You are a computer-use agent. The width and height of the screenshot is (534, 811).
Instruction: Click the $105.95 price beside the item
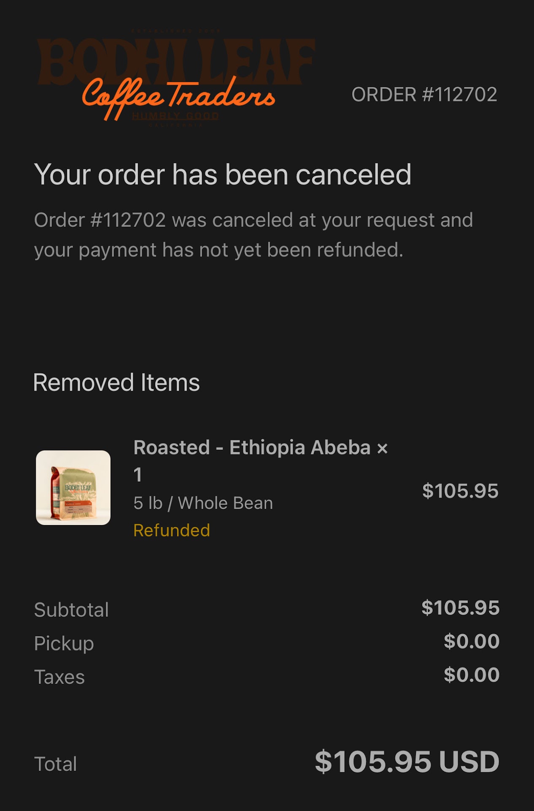pos(460,491)
